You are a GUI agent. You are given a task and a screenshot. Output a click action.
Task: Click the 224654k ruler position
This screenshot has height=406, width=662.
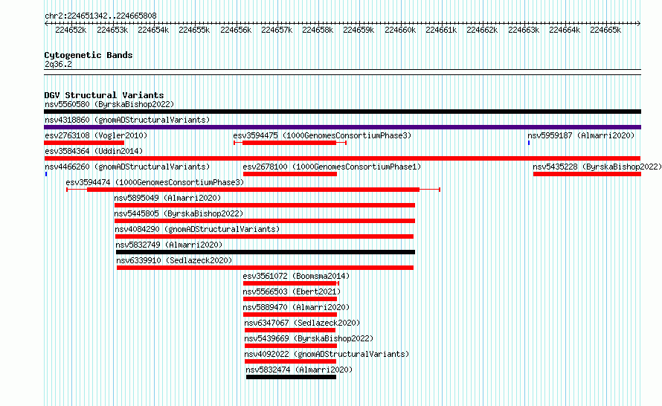tap(153, 30)
